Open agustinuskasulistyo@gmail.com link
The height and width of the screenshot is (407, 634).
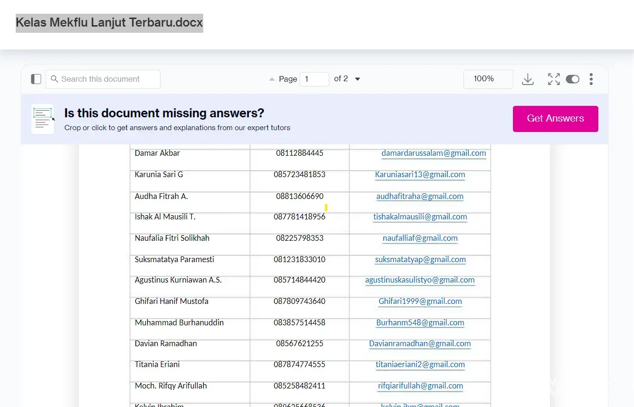(420, 280)
